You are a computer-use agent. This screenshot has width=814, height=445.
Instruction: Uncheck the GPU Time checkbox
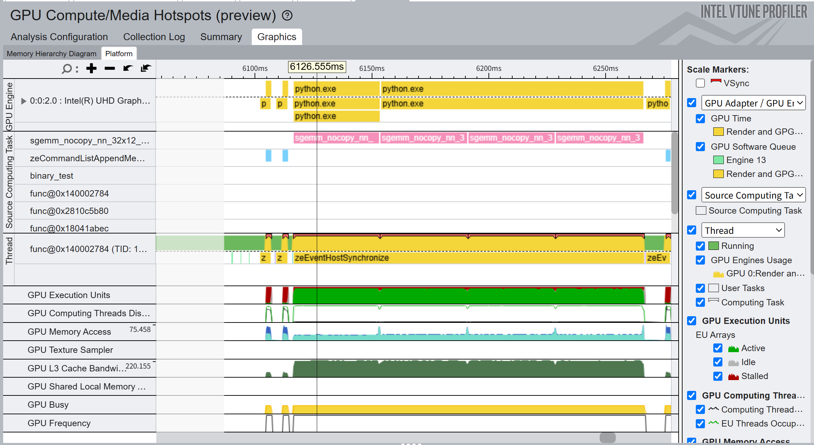coord(700,119)
